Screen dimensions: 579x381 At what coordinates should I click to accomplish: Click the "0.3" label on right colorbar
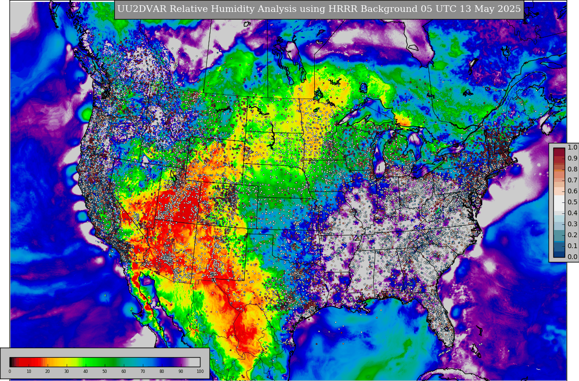point(572,224)
